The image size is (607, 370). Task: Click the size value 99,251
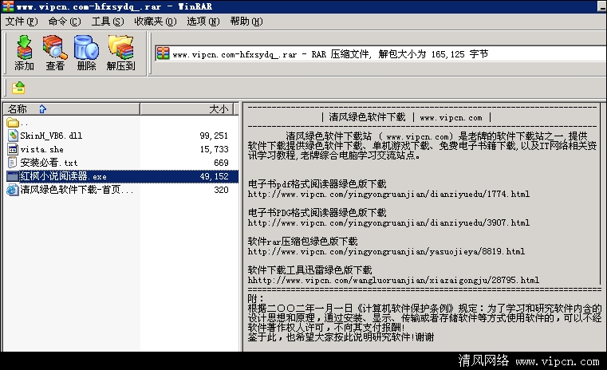(x=214, y=136)
